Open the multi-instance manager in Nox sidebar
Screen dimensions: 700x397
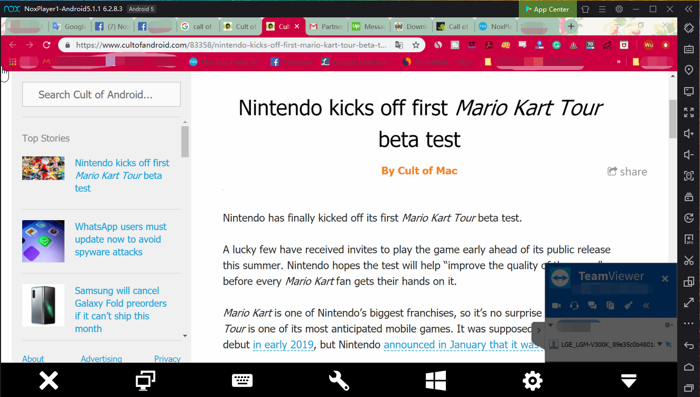tap(689, 281)
